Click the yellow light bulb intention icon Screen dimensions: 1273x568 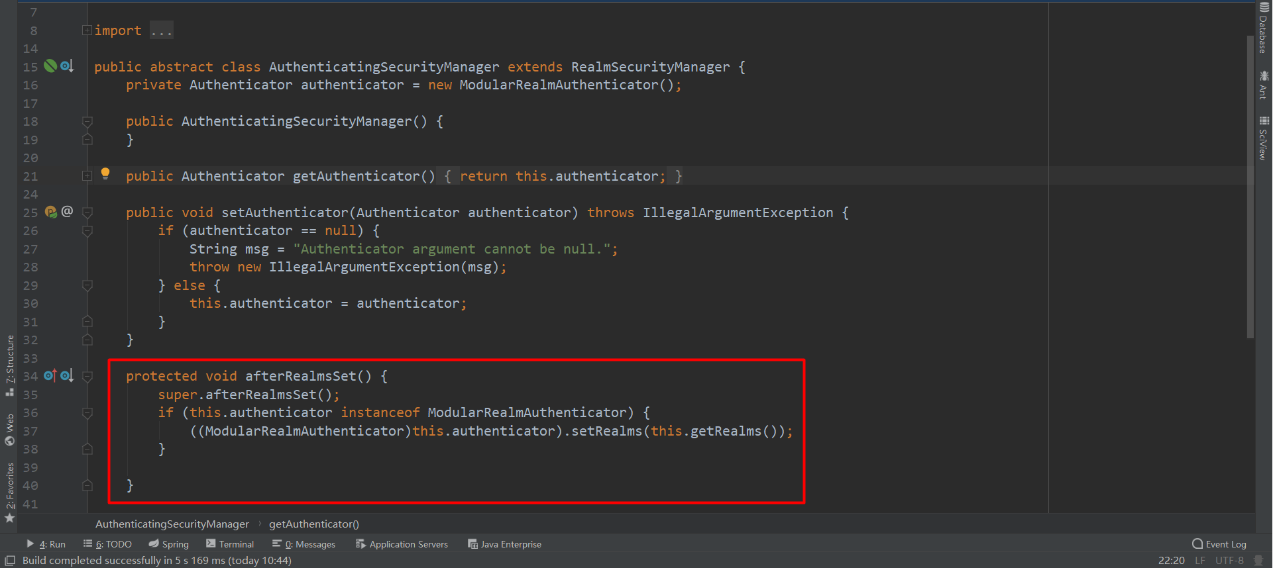point(105,174)
